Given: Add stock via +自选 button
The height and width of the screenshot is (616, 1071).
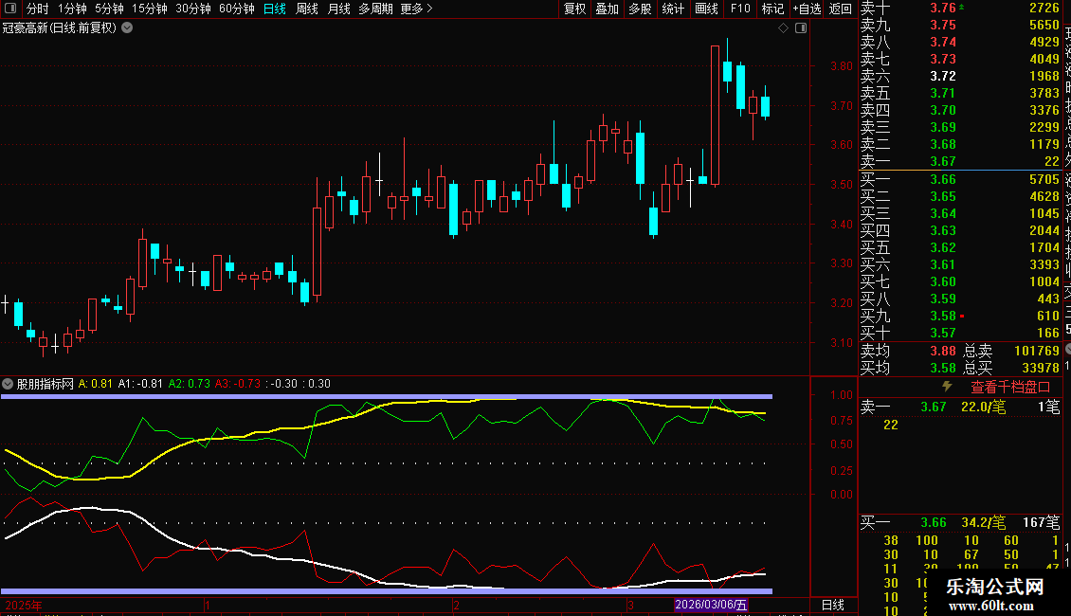Looking at the screenshot, I should pyautogui.click(x=806, y=9).
